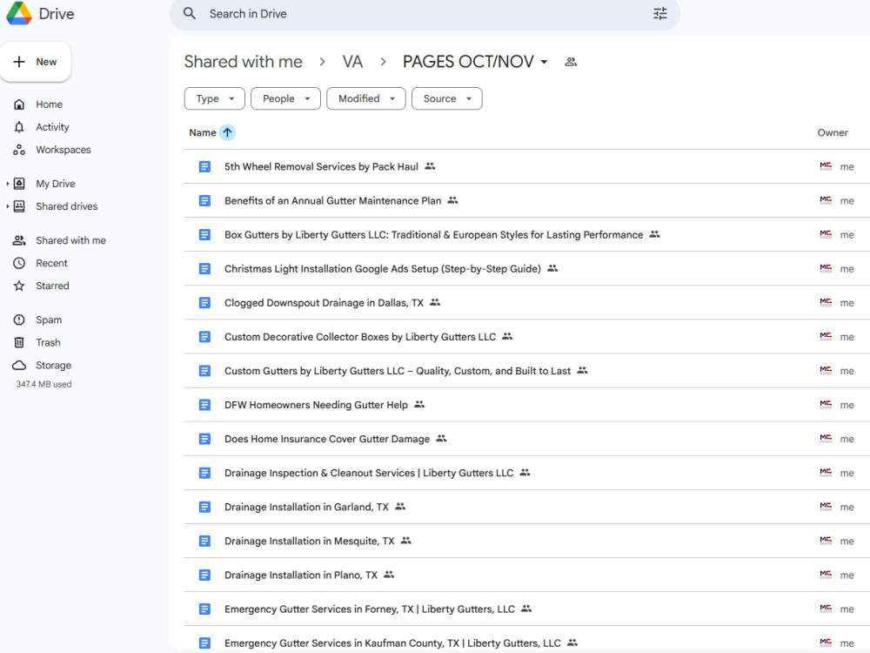Open Storage page
This screenshot has height=653, width=870.
[x=53, y=366]
